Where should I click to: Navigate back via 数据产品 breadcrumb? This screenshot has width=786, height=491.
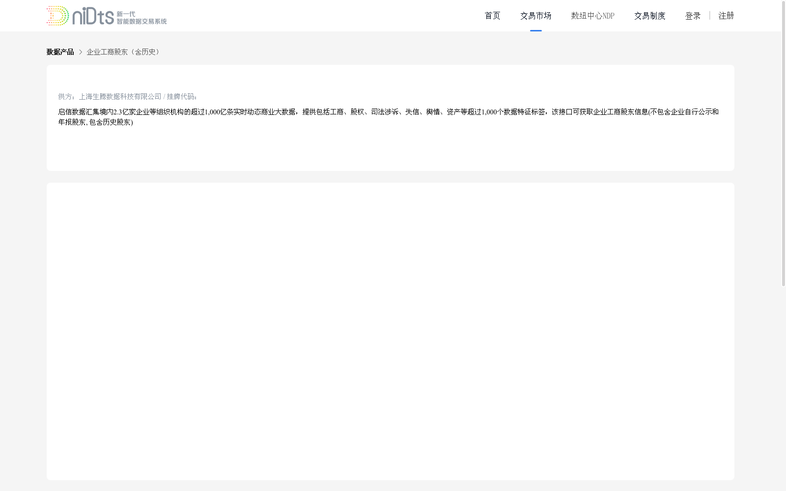60,52
